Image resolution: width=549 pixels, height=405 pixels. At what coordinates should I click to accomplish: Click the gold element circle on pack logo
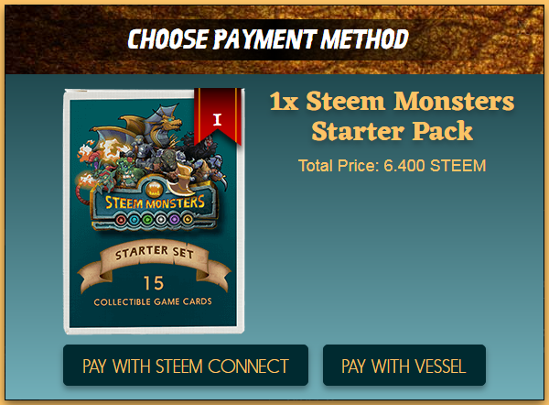(188, 220)
